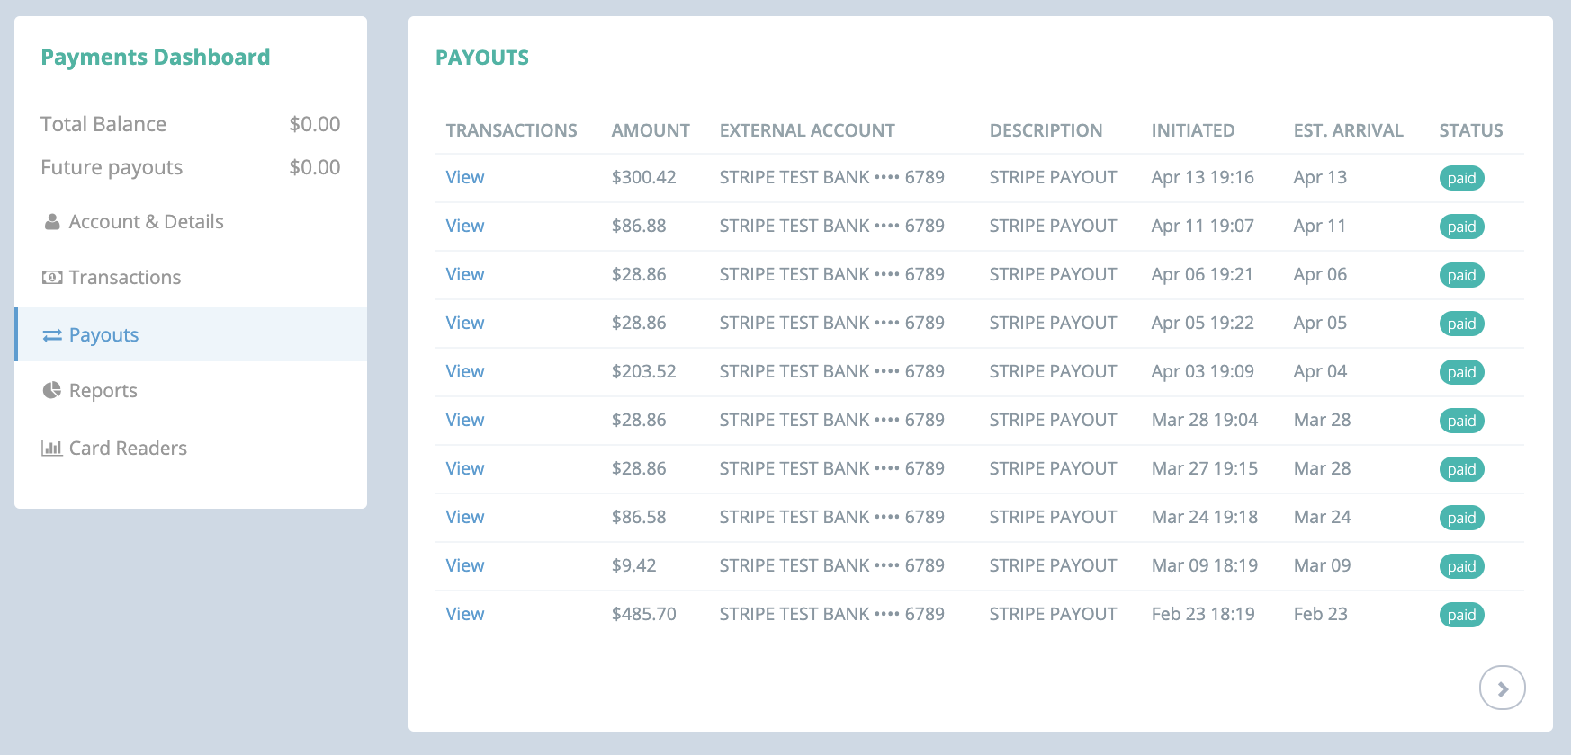View the $300.42 payout
Screen dimensions: 1571x755
(x=465, y=177)
